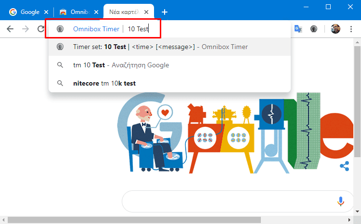Maximize the Chrome window
Image resolution: width=361 pixels, height=224 pixels.
pos(328,7)
